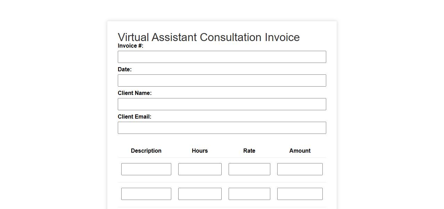Select second row Description field
Image resolution: width=444 pixels, height=209 pixels.
(146, 194)
